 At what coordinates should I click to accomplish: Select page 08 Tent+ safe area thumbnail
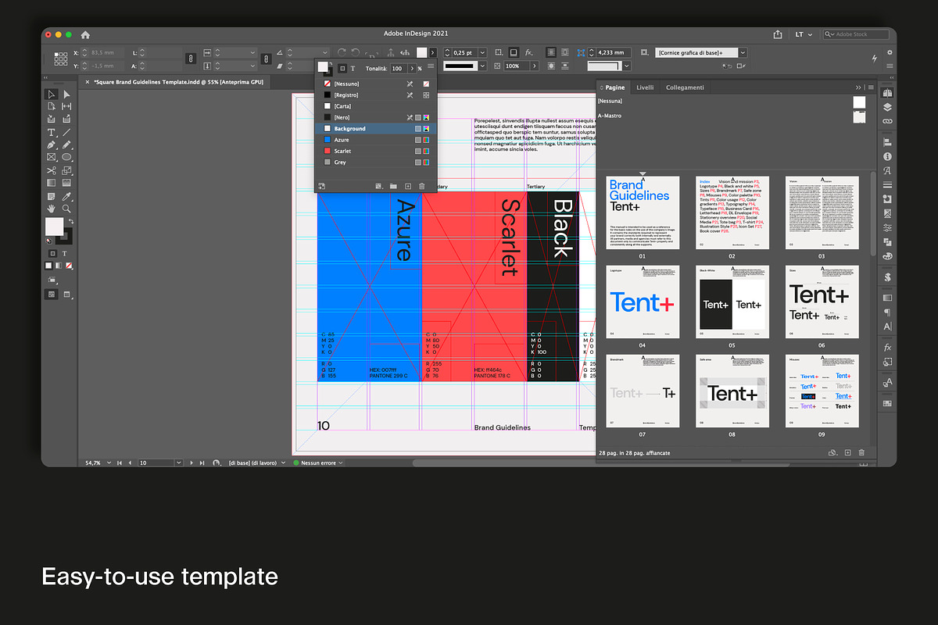[732, 393]
